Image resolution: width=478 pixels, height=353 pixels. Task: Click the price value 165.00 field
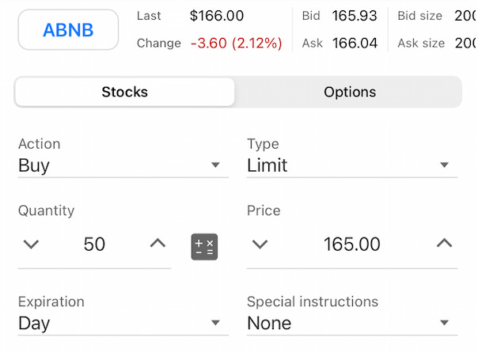click(352, 245)
